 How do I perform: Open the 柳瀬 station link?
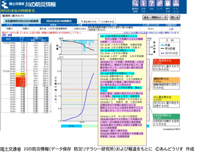[9, 35]
